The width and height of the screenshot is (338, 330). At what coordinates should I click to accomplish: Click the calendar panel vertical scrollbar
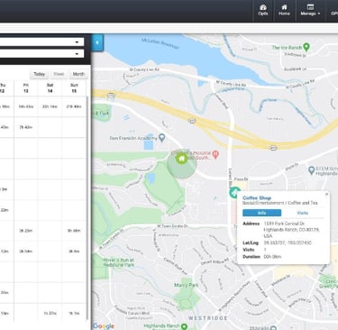coord(88,207)
